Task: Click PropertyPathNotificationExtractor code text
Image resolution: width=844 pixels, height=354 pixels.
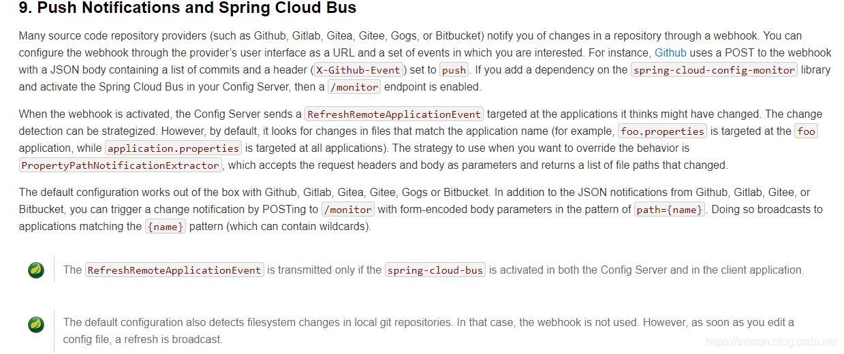Action: 120,165
